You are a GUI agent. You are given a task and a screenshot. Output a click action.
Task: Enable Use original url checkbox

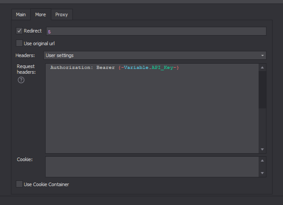19,43
